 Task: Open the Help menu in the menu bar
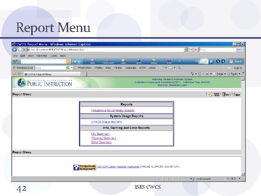(x=63, y=56)
